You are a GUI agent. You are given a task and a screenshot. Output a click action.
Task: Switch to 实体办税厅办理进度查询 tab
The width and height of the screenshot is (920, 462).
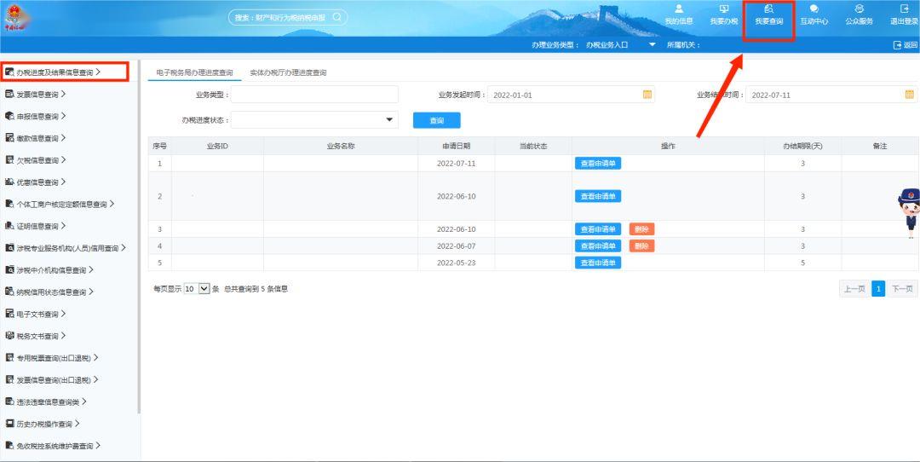(x=288, y=72)
